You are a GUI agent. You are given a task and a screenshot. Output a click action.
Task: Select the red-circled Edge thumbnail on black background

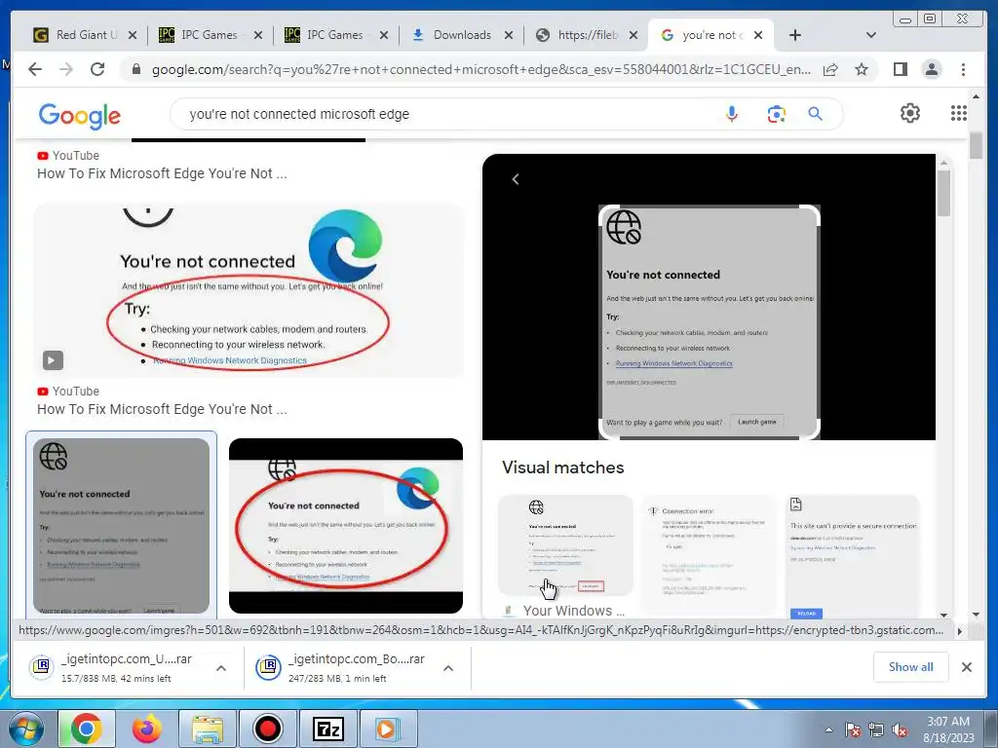(x=346, y=526)
